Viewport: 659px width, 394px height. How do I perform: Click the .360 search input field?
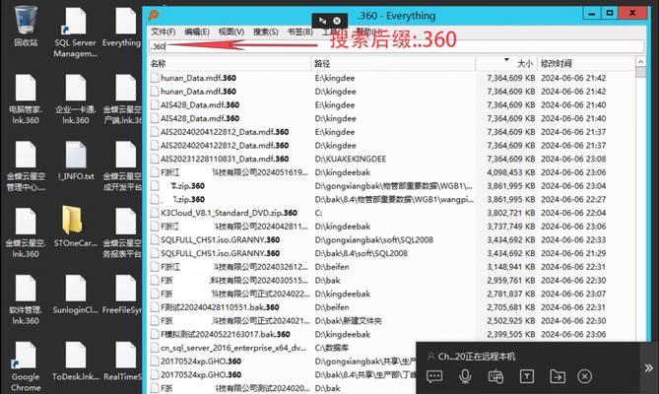pyautogui.click(x=396, y=46)
